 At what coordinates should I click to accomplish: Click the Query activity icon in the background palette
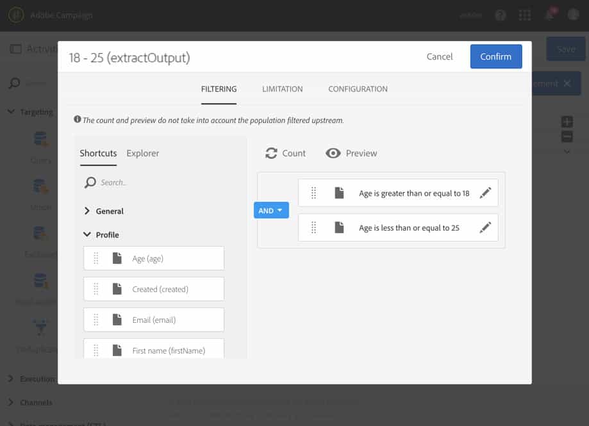point(40,139)
